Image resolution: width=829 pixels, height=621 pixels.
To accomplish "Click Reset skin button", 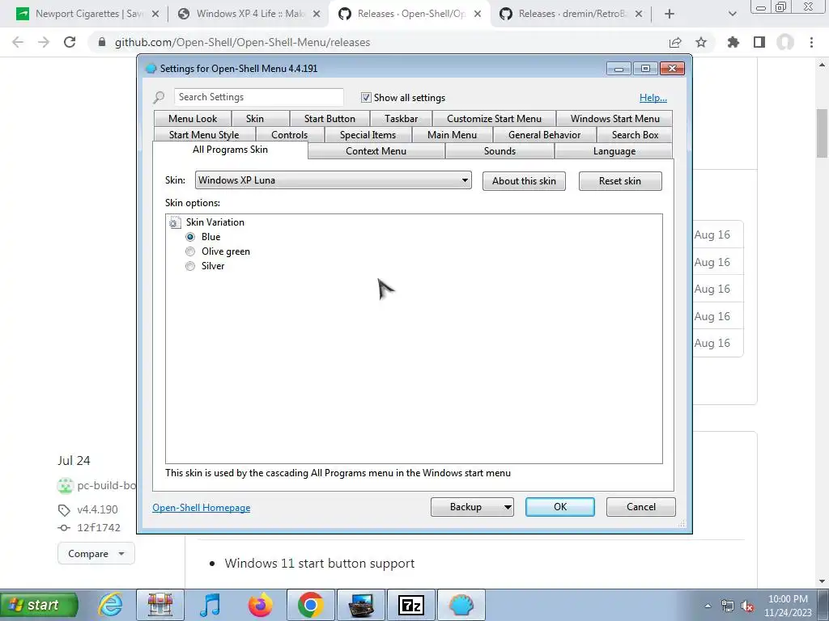I will 620,181.
